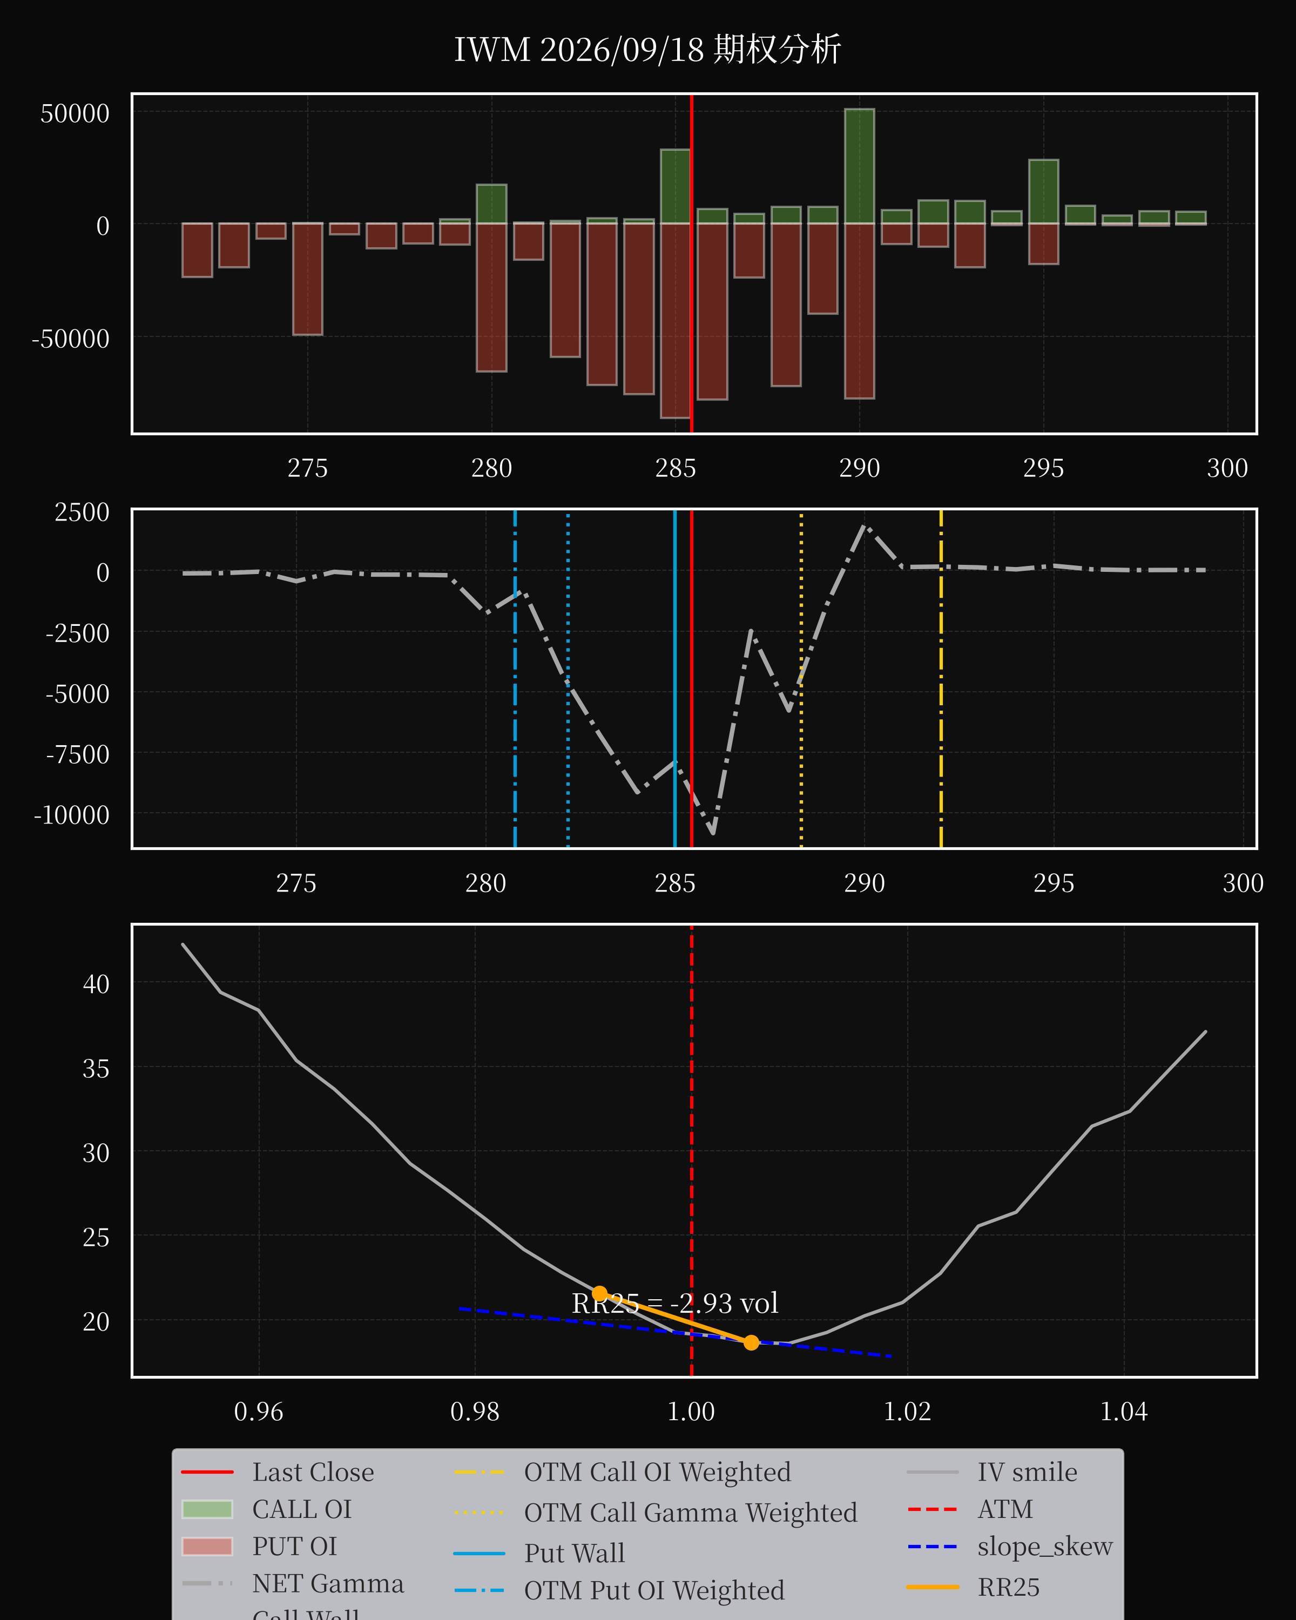Click the solid blue Put Wall line in gamma chart
The height and width of the screenshot is (1620, 1296).
tap(674, 678)
